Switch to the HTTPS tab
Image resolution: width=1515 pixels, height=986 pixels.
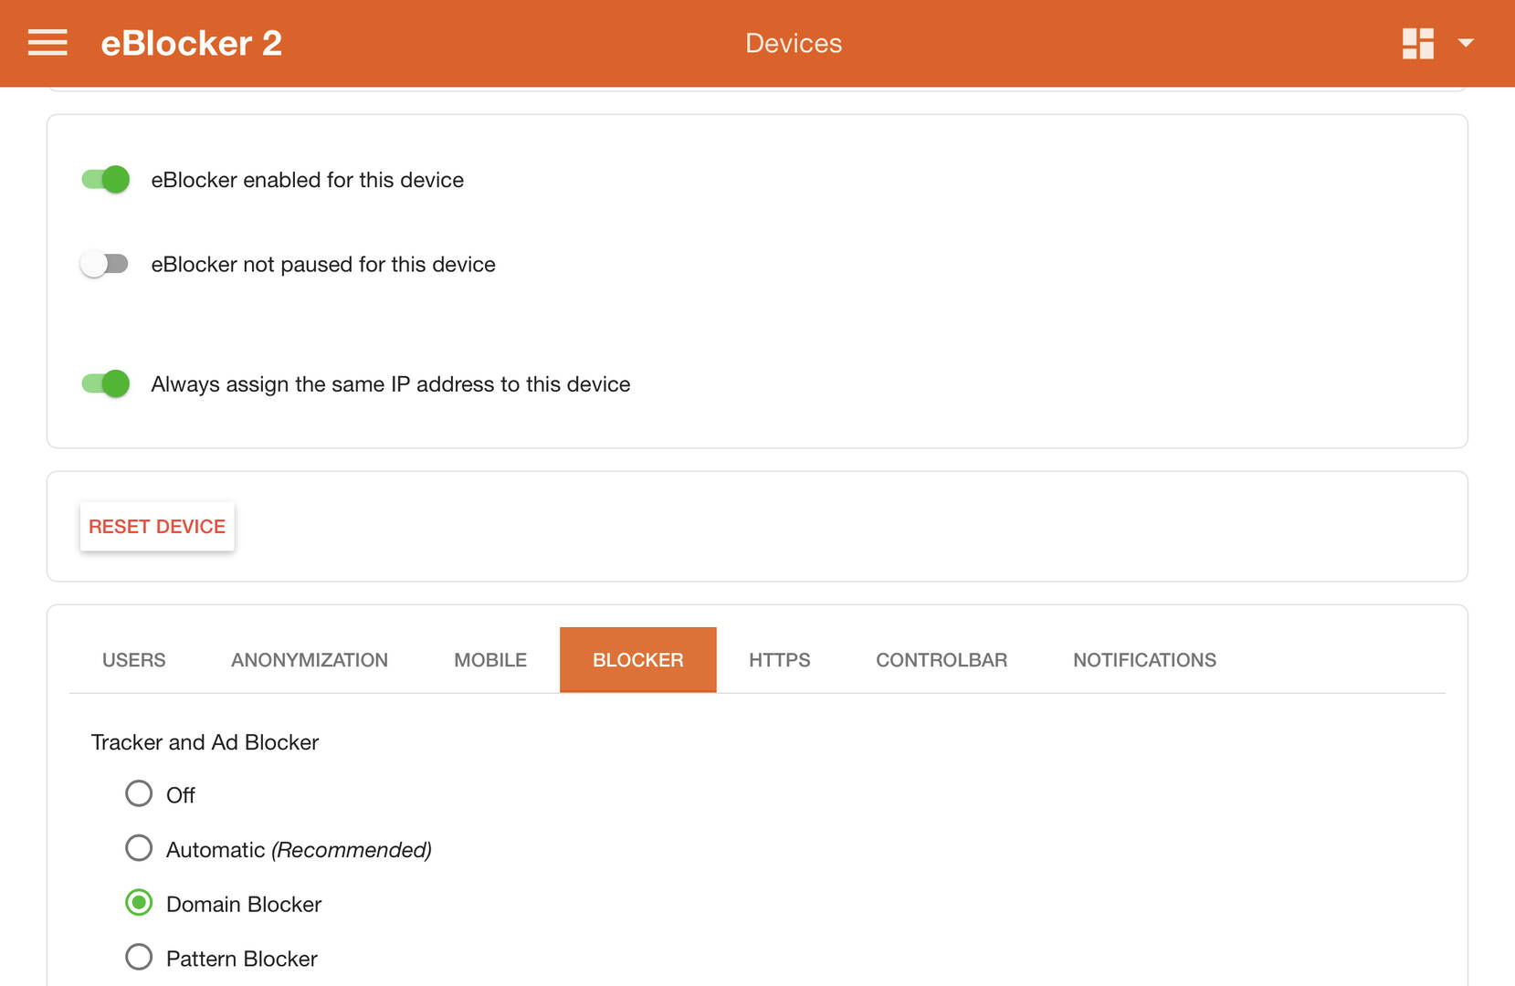tap(780, 660)
